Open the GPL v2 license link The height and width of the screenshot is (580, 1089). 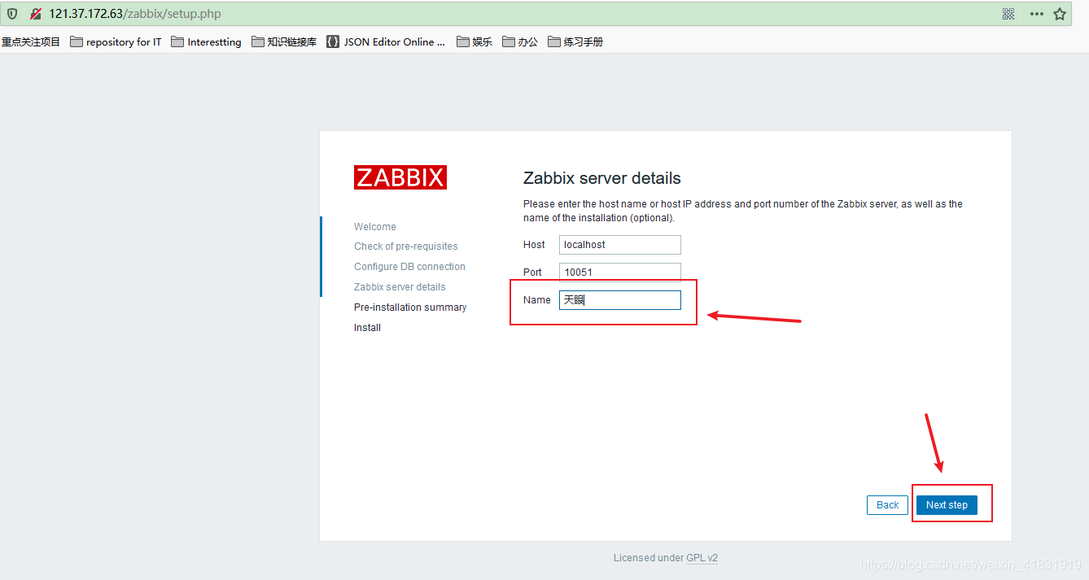point(702,558)
